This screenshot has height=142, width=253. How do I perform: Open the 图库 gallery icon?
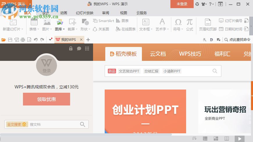60,22
